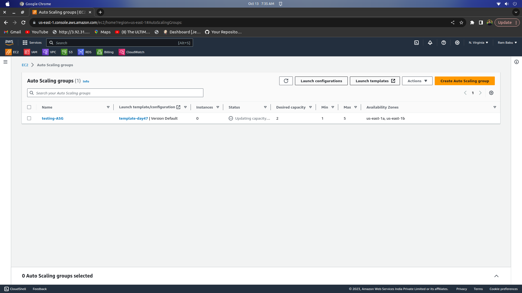Open the AWS help question mark icon
The height and width of the screenshot is (293, 522).
pos(444,43)
